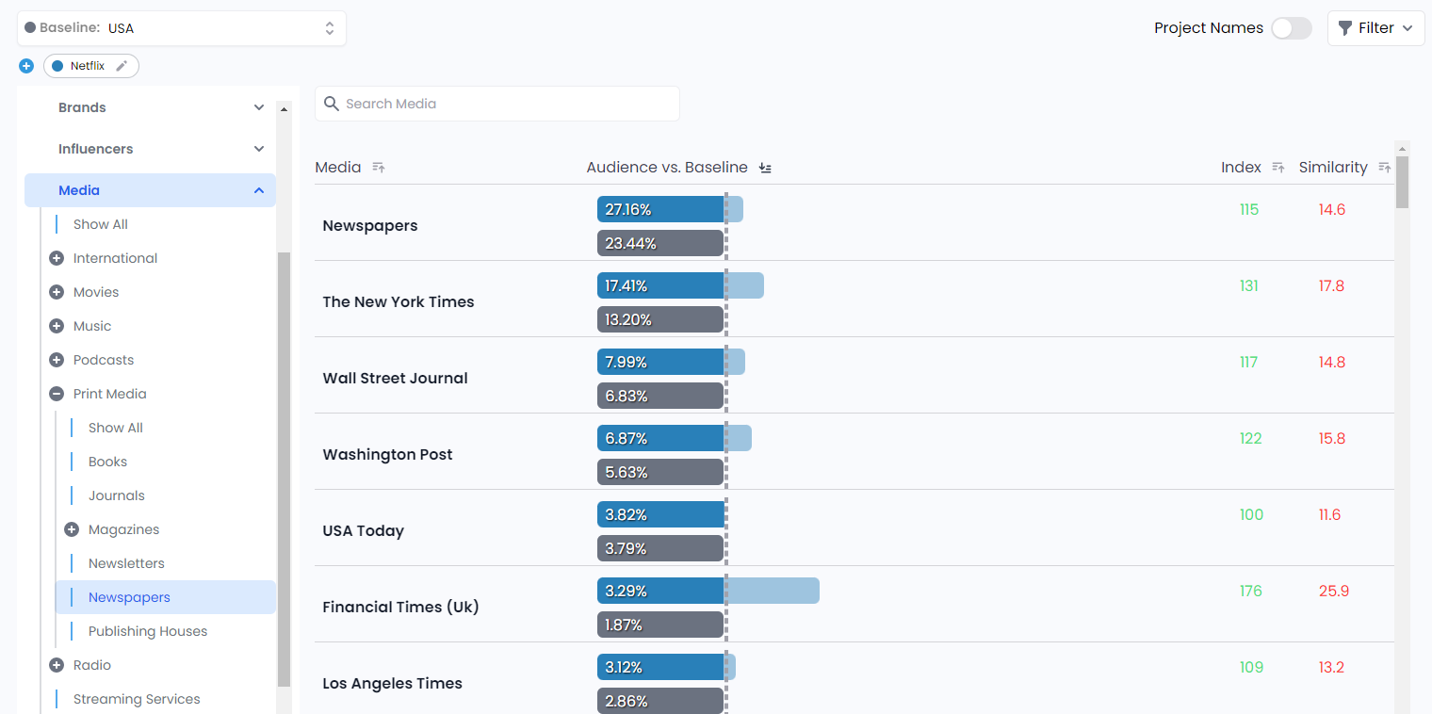Image resolution: width=1432 pixels, height=714 pixels.
Task: Click the Audience vs. Baseline sort icon
Action: pos(765,168)
